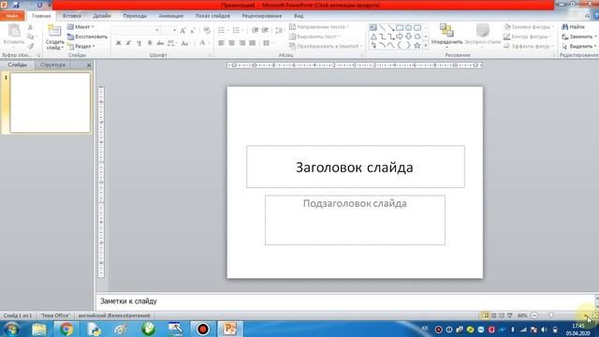This screenshot has height=337, width=599.
Task: Open the Файл file tab
Action: point(12,16)
